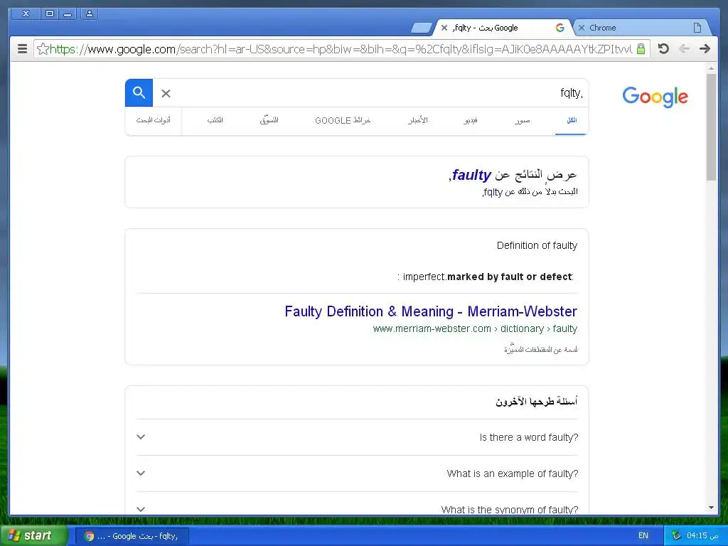Click the 04:15 clock in the tray
728x546 pixels.
(x=702, y=536)
